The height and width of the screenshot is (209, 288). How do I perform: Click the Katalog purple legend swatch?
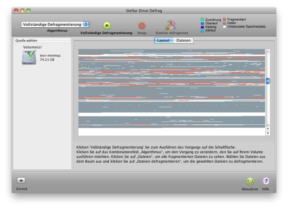(202, 27)
